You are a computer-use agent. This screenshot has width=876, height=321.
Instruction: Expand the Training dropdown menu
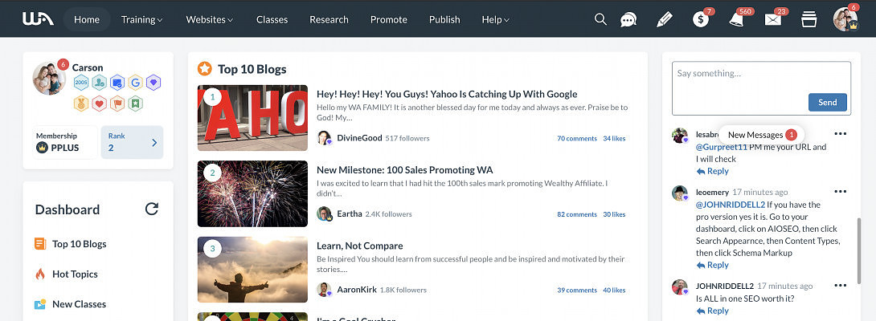(x=142, y=19)
